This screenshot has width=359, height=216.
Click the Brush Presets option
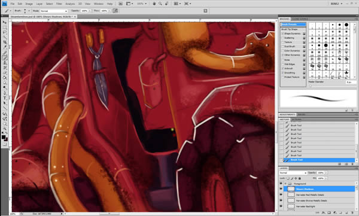(x=293, y=25)
